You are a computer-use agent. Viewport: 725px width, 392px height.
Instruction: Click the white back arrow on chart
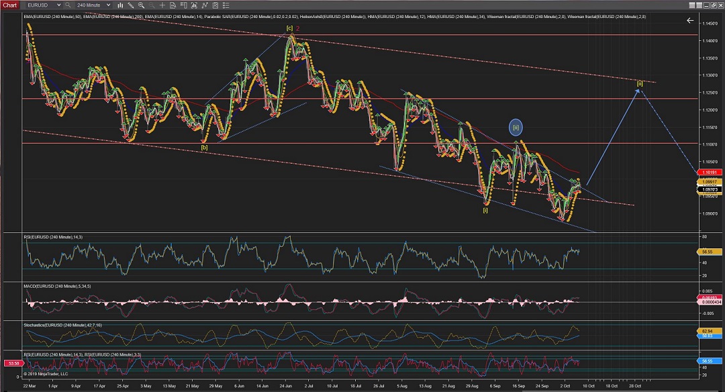tap(689, 21)
